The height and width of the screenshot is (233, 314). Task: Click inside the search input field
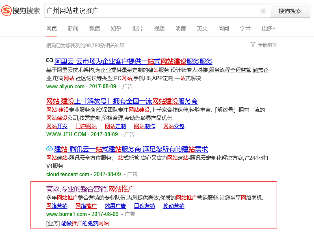click(x=150, y=11)
